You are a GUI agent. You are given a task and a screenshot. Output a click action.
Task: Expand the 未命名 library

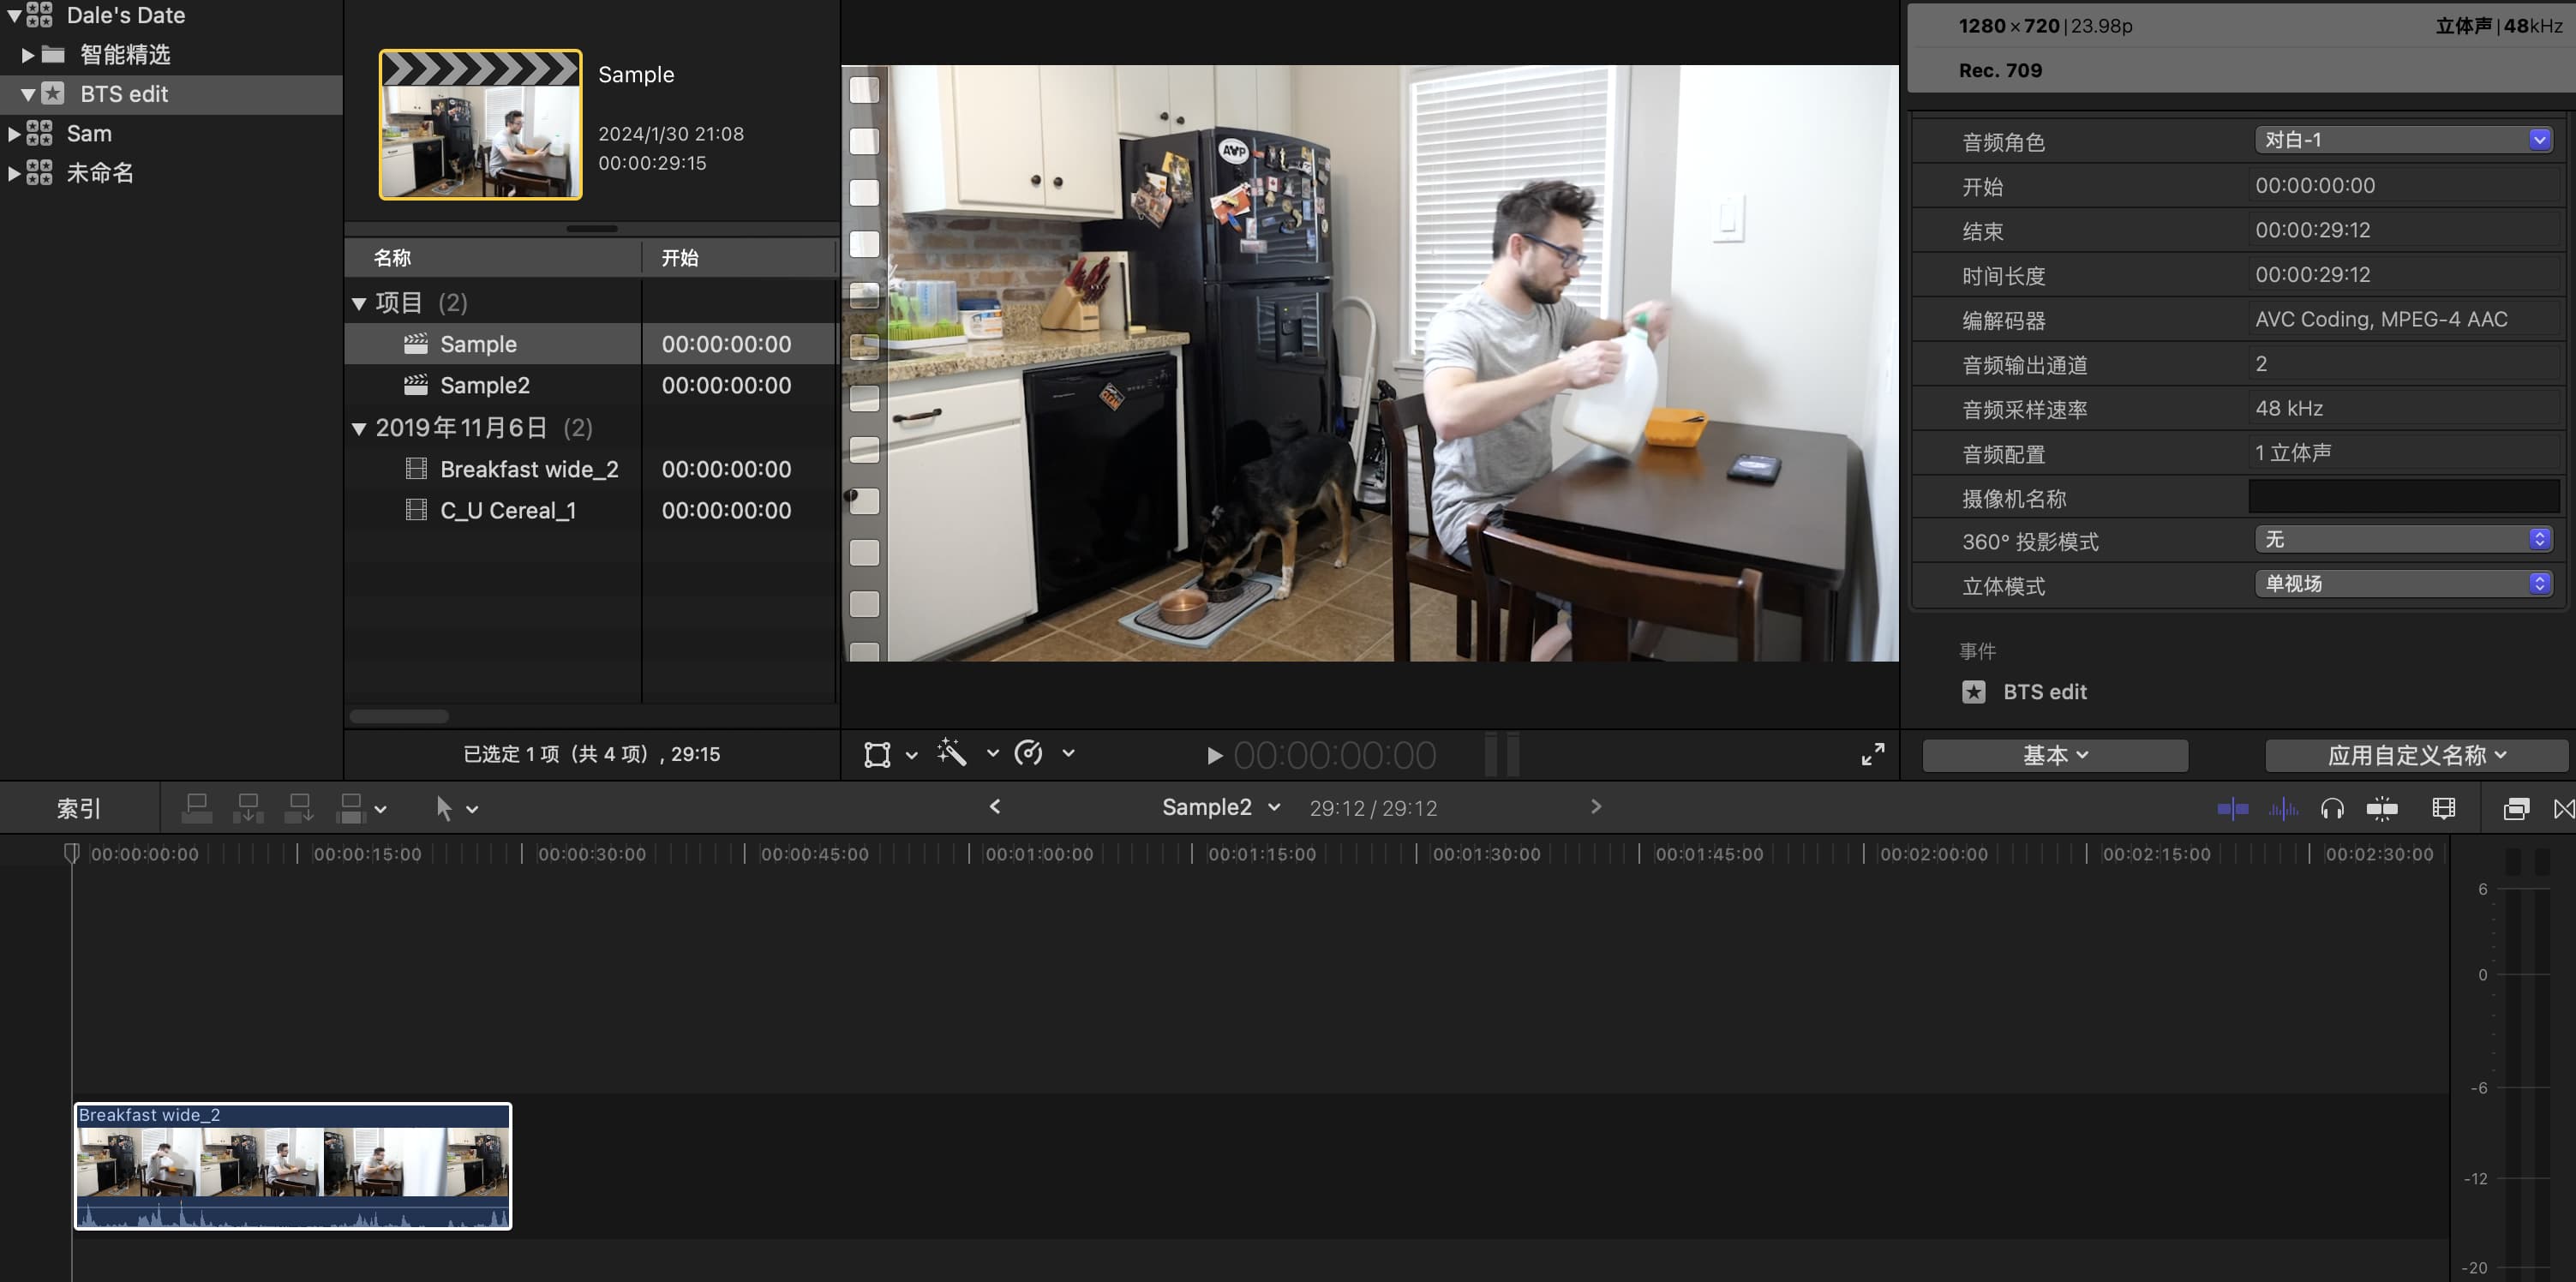point(14,173)
